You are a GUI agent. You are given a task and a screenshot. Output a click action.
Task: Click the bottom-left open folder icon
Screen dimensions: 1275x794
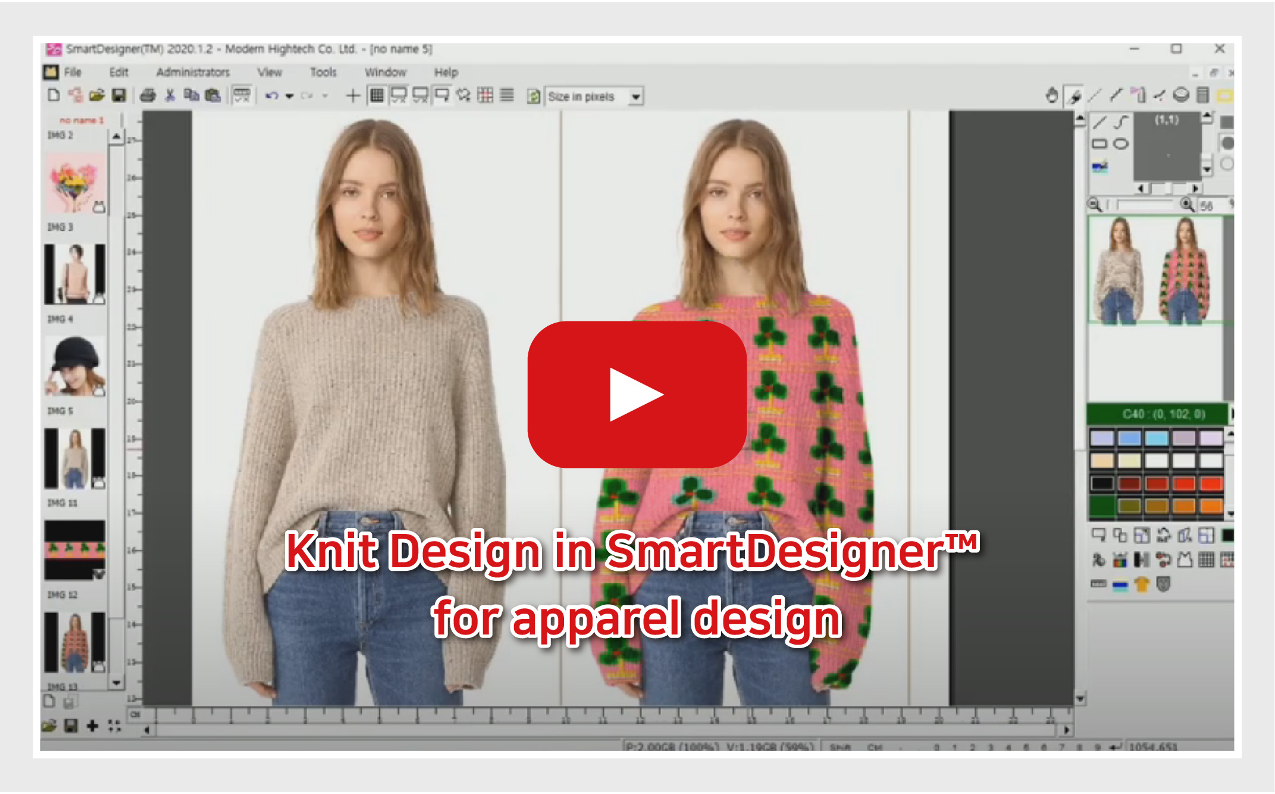(x=49, y=726)
